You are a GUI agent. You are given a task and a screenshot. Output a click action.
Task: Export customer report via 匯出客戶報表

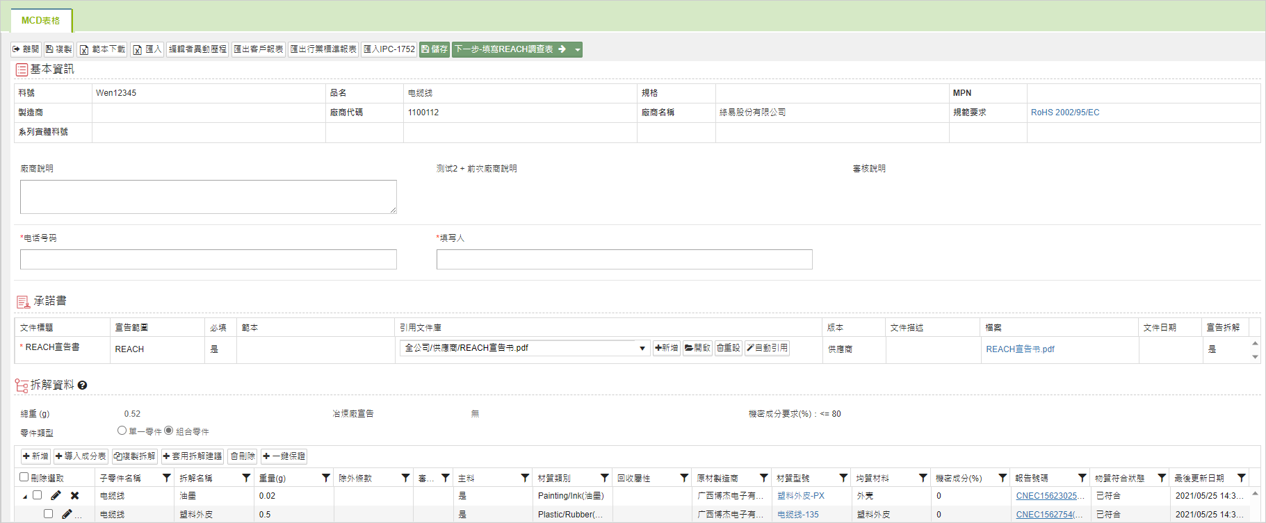coord(259,49)
